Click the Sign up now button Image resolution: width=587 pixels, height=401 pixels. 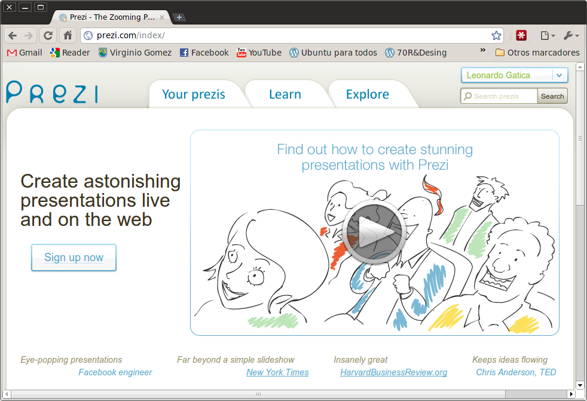pos(74,258)
